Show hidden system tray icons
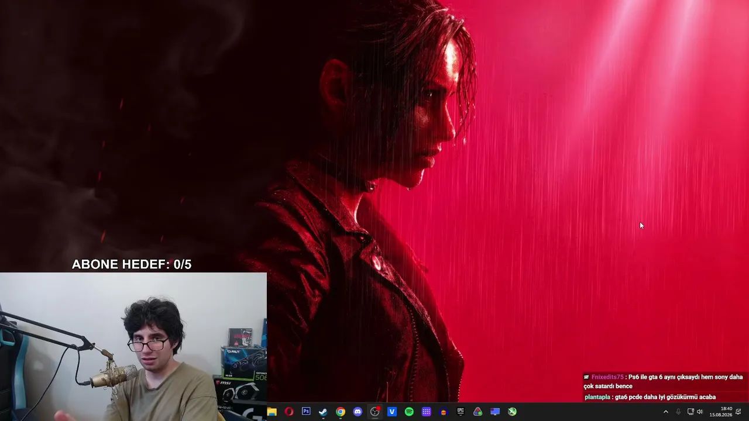The width and height of the screenshot is (749, 421). 665,412
